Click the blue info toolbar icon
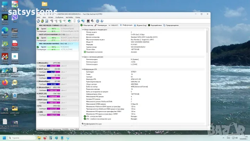 click(102, 21)
